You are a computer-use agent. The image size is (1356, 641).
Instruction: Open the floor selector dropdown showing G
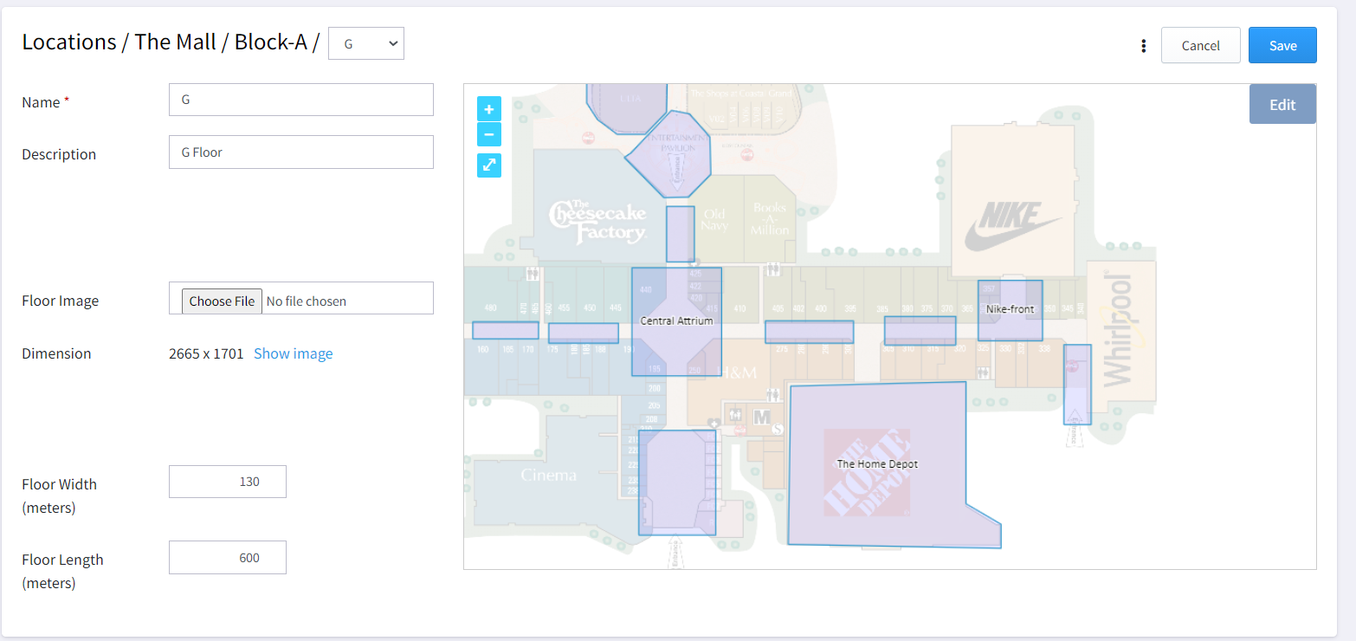(x=366, y=43)
